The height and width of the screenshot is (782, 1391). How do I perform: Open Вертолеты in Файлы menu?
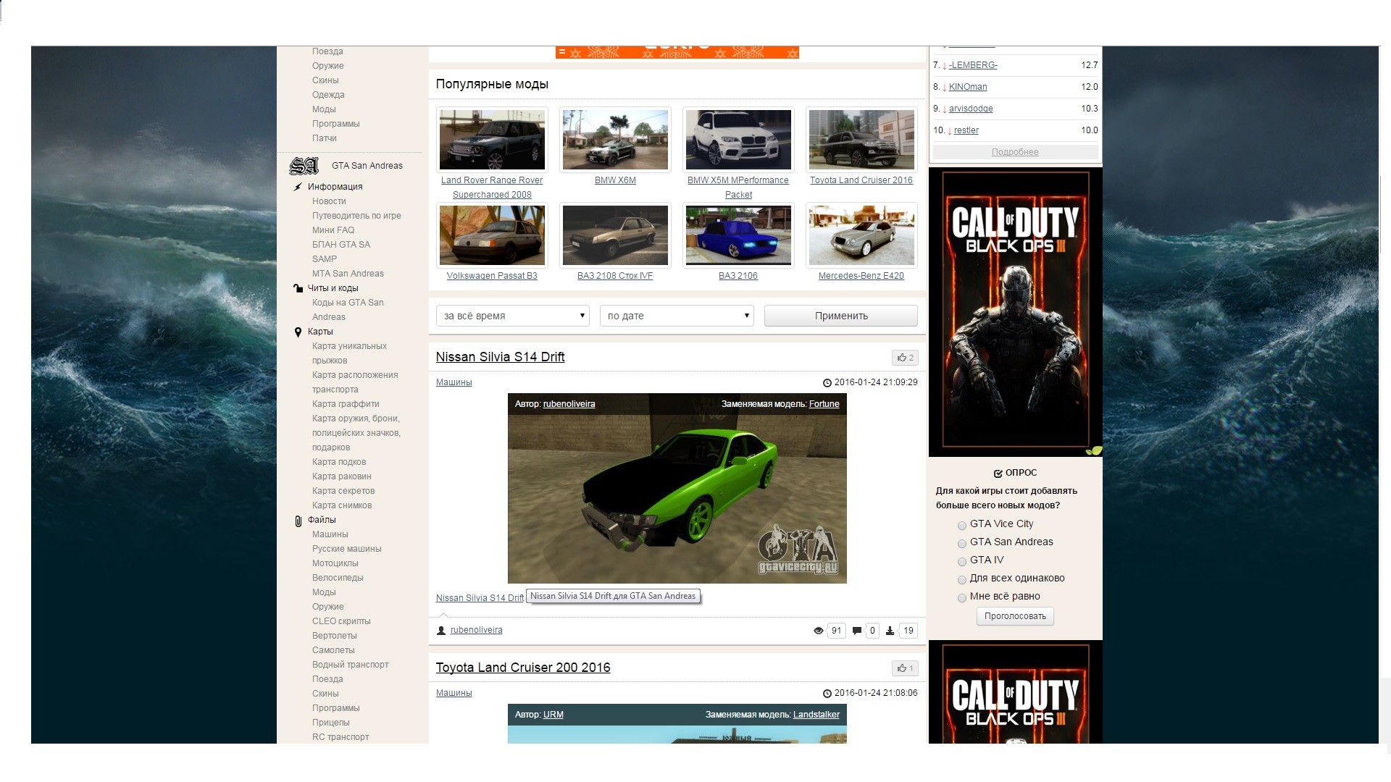coord(334,636)
